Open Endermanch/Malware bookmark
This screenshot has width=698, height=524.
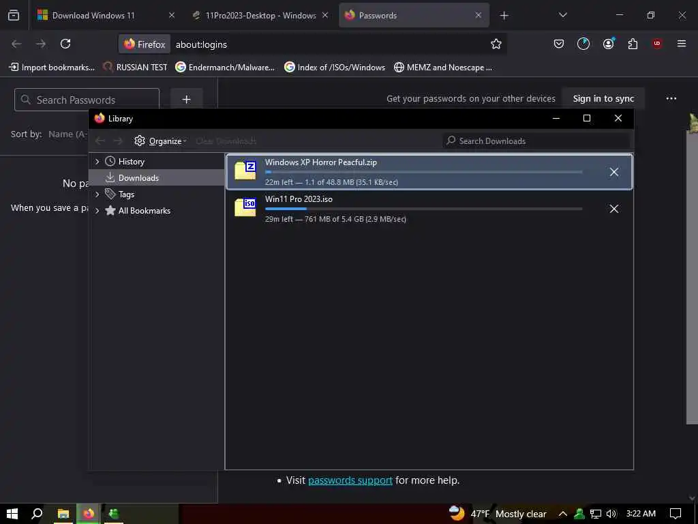225,68
